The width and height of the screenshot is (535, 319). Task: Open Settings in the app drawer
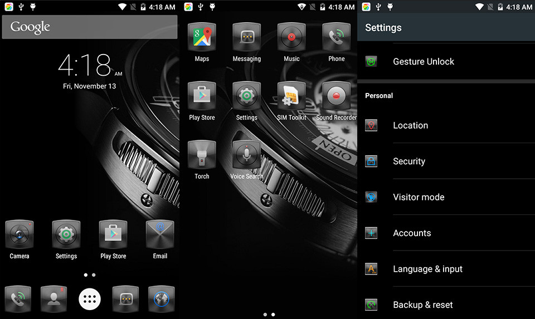point(247,96)
